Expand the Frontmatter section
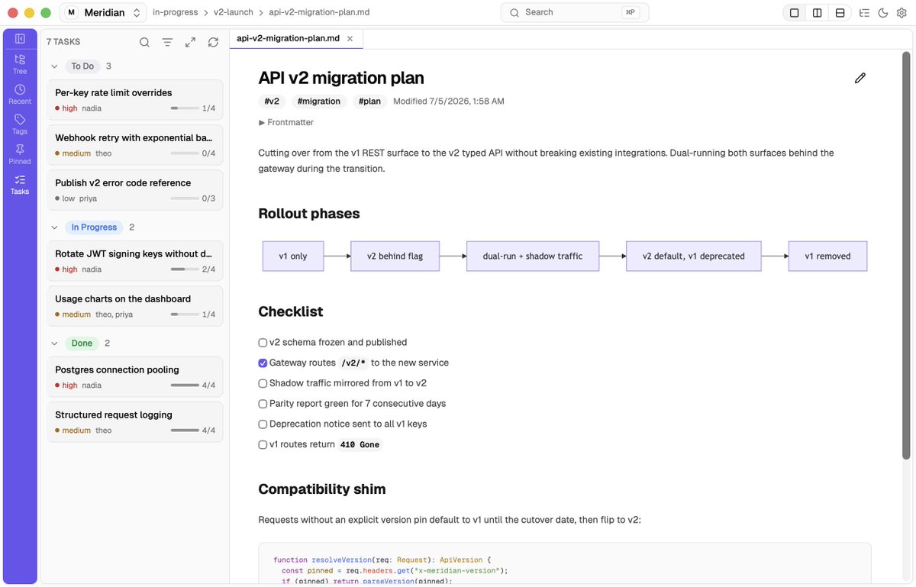The height and width of the screenshot is (587, 916). point(286,122)
